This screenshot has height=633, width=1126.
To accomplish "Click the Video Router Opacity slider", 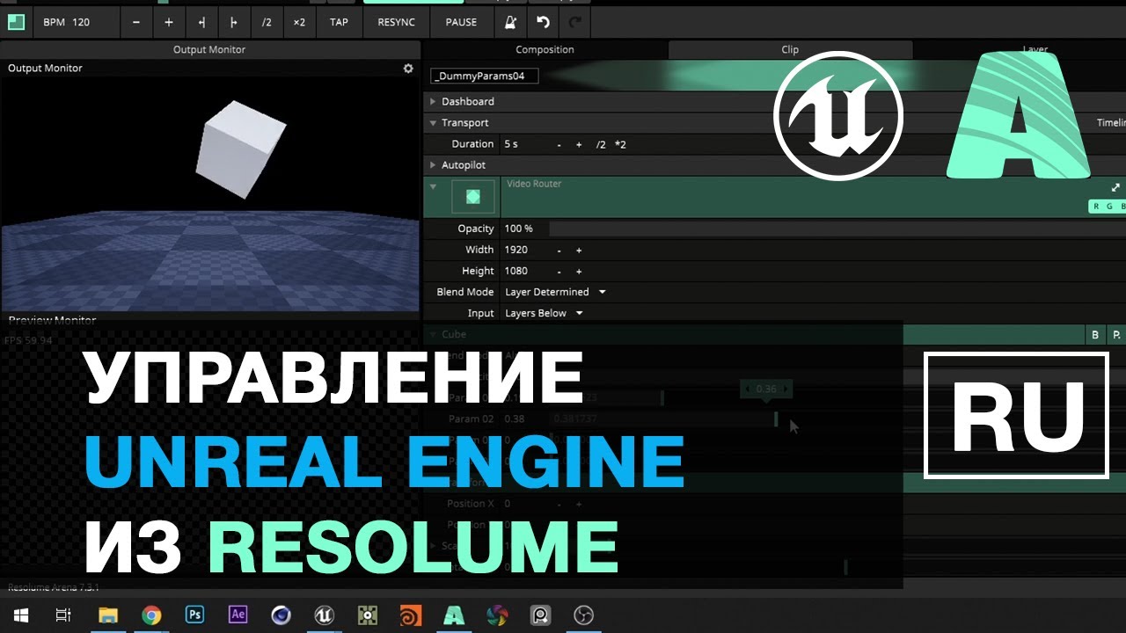I will click(x=837, y=229).
